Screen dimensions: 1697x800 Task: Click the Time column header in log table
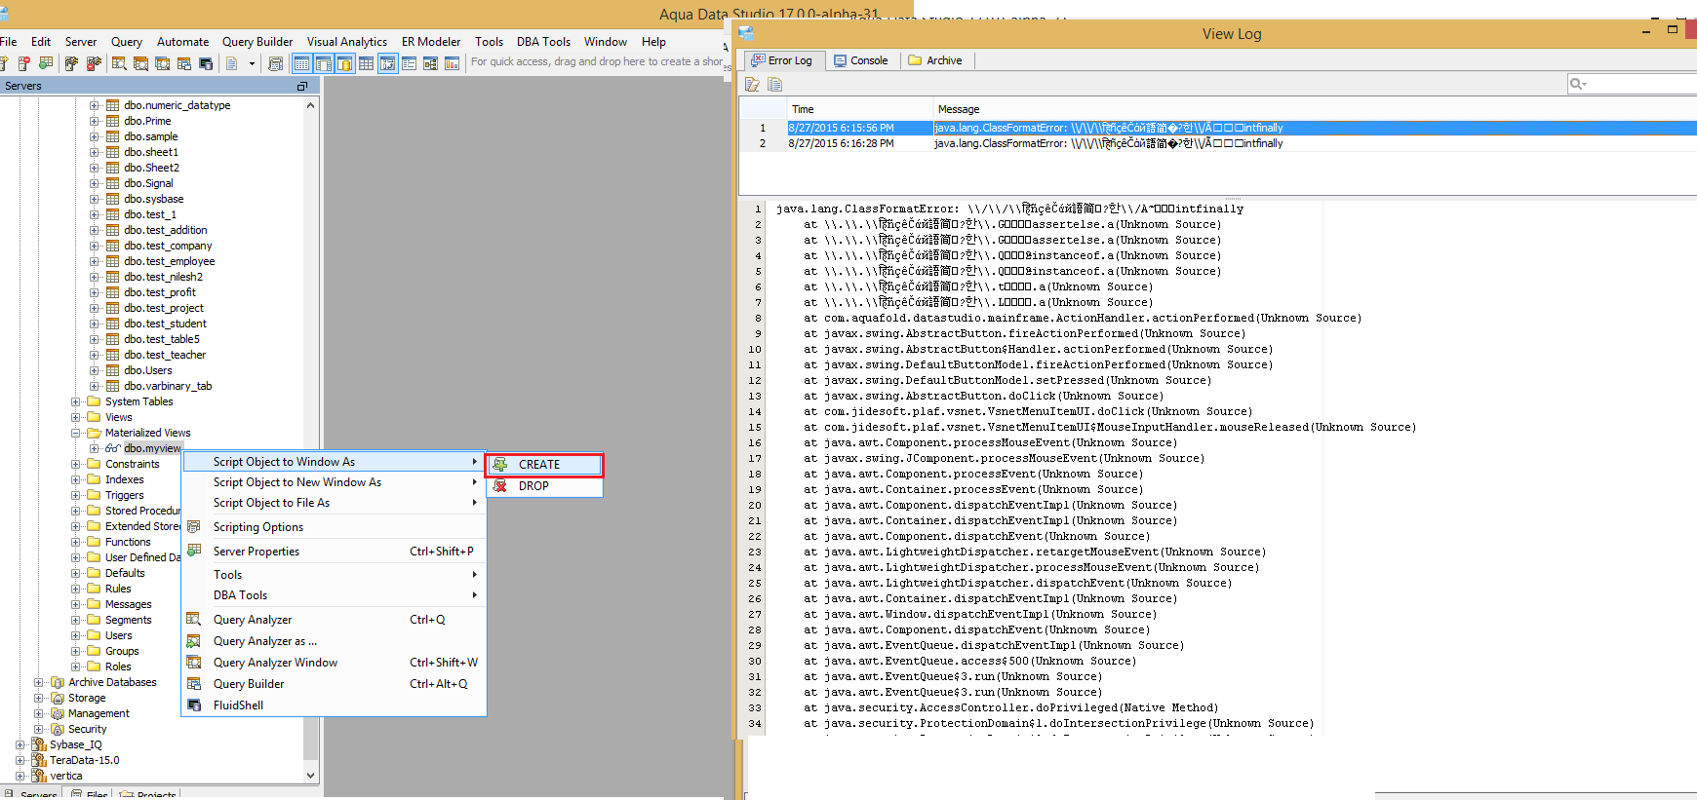coord(860,109)
